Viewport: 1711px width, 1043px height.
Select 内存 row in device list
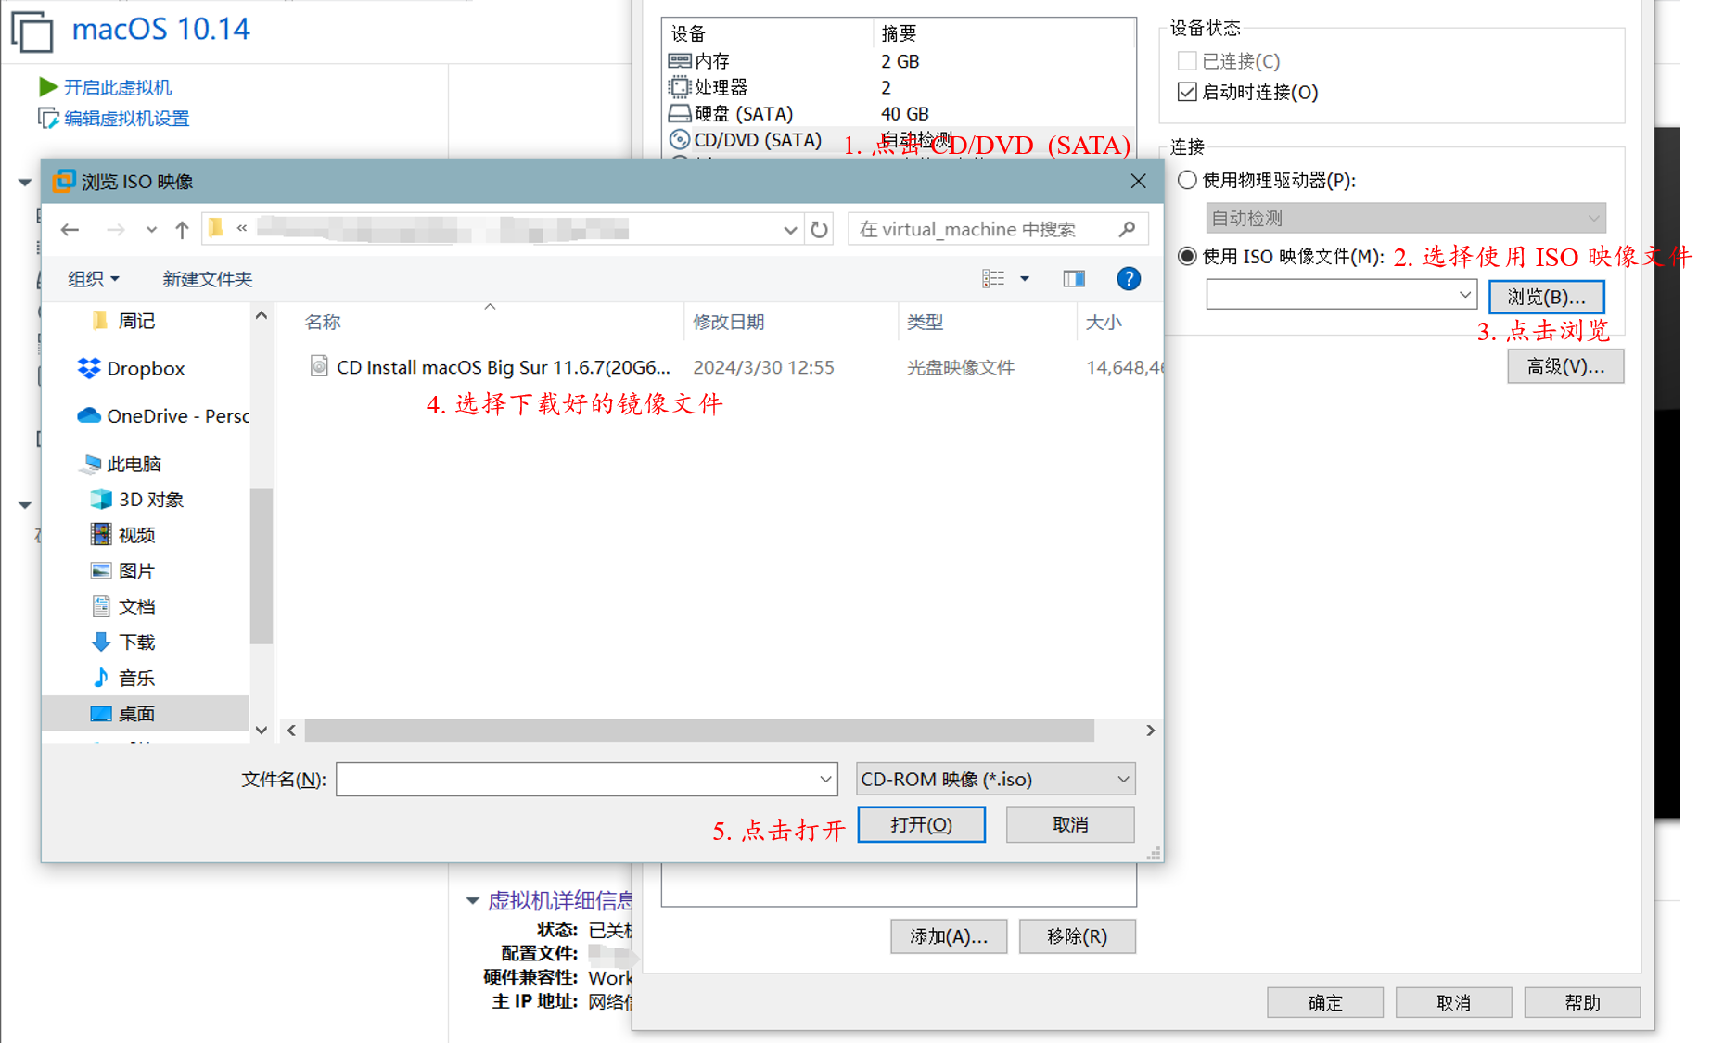point(898,61)
